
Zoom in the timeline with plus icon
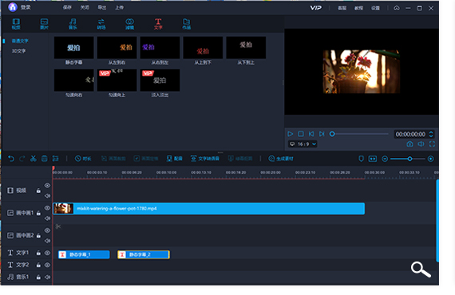click(431, 159)
